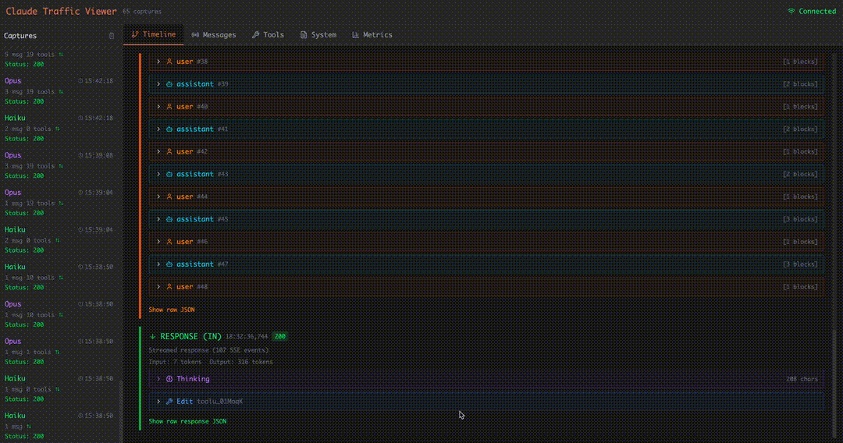843x443 pixels.
Task: Click the trash icon in Captures header
Action: tap(111, 36)
